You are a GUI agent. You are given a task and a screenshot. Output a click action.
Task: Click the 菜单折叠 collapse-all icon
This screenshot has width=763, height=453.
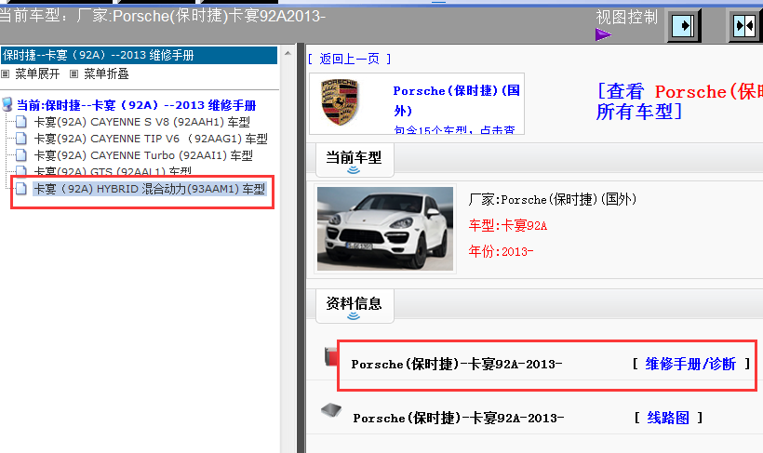click(74, 74)
